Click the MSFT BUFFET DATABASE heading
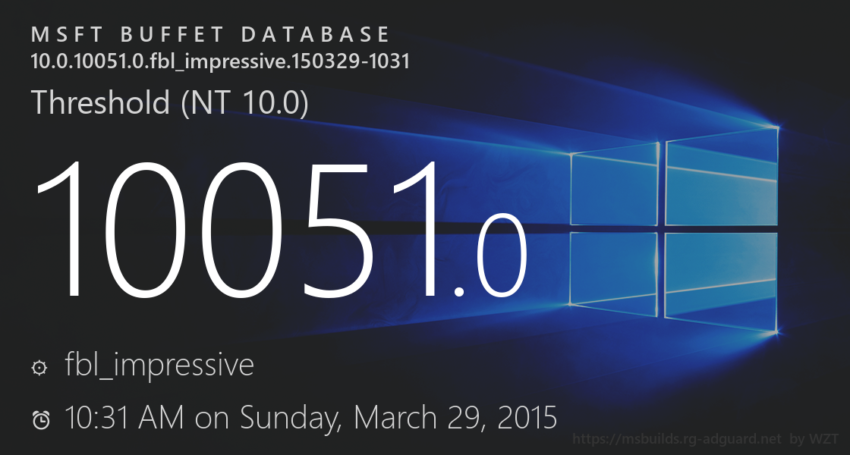 (x=211, y=35)
